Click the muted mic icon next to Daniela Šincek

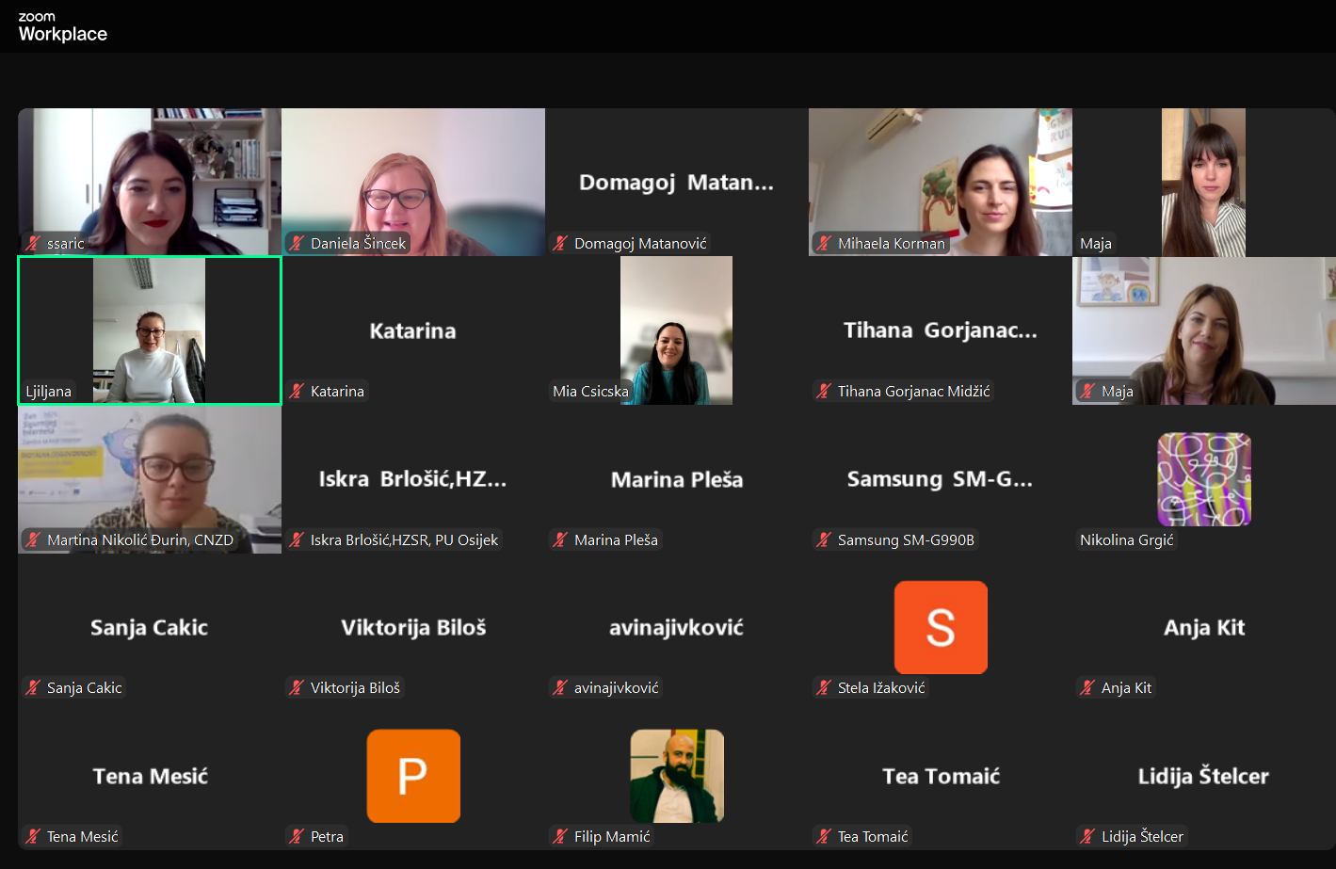(x=297, y=243)
